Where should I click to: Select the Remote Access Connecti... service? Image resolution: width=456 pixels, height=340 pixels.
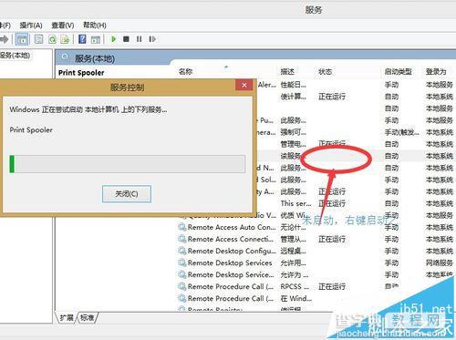tap(231, 239)
